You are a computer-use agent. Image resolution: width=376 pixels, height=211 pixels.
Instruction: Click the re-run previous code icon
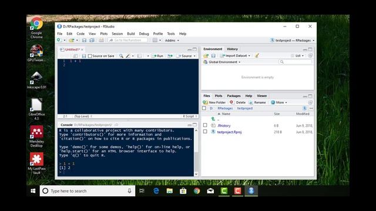(170, 56)
